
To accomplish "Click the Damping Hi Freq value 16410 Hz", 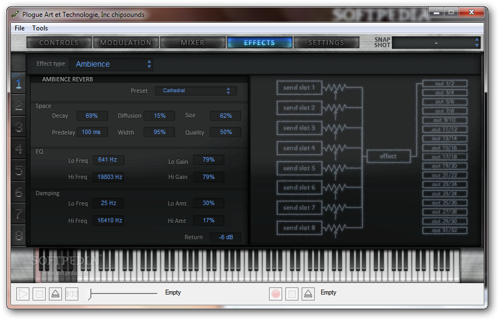I will (x=109, y=221).
